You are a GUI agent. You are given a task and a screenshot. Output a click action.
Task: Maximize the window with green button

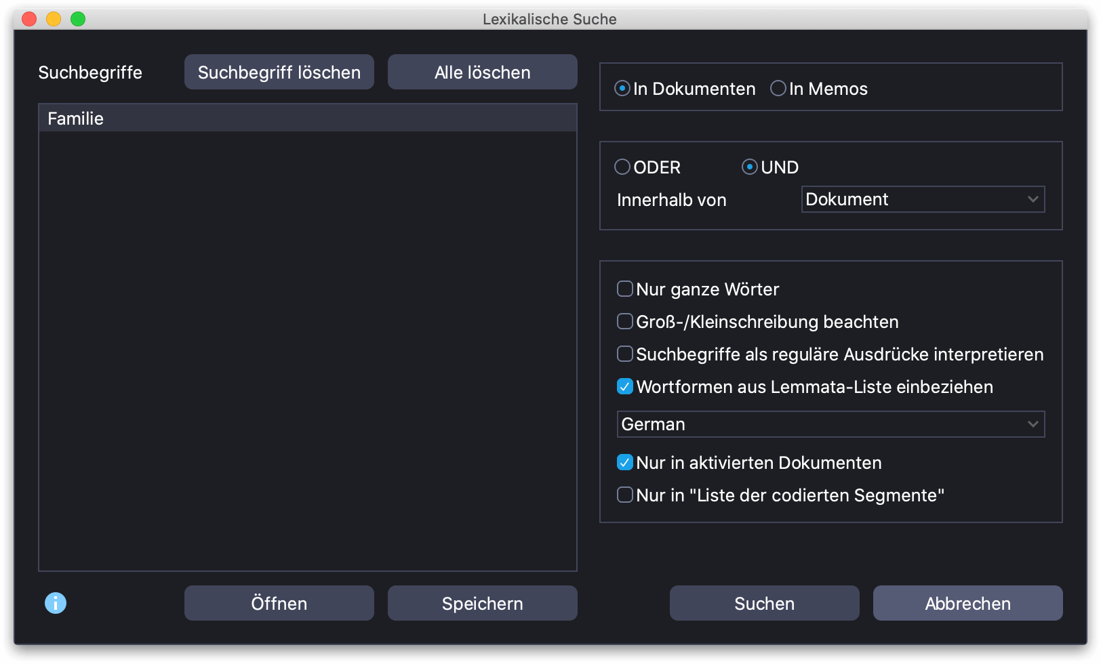pyautogui.click(x=78, y=19)
